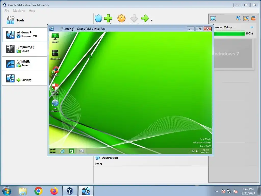Click the remove all finished notifications icon
This screenshot has width=261, height=196.
point(253,18)
